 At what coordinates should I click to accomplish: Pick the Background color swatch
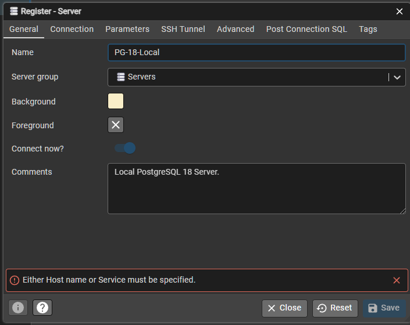coord(116,101)
